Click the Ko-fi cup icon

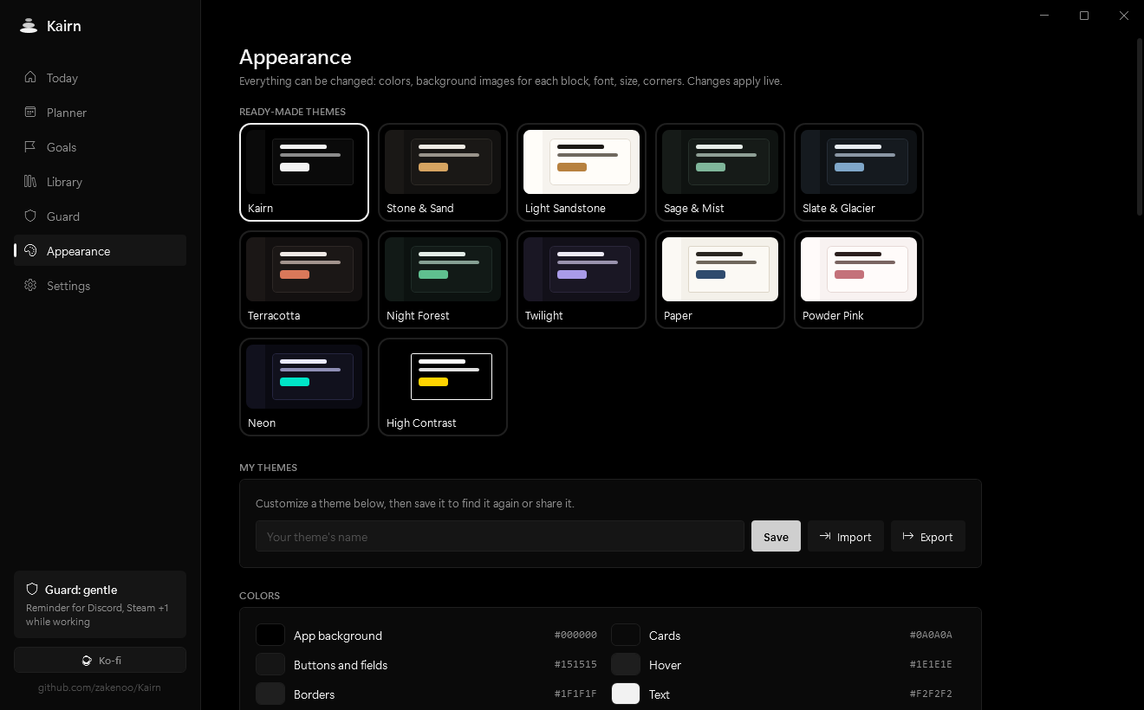tap(87, 661)
